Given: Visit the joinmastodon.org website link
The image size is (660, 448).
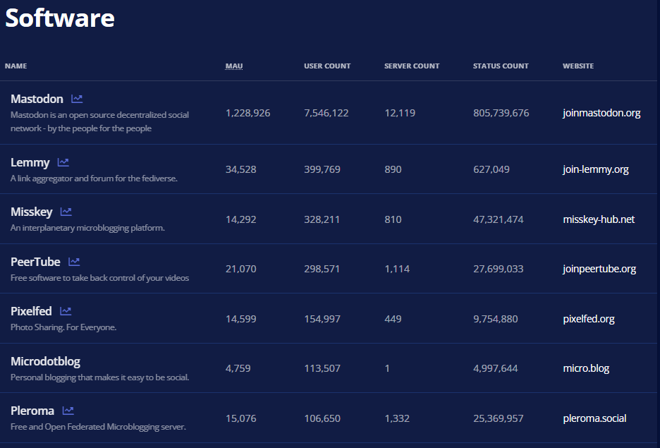Looking at the screenshot, I should pyautogui.click(x=601, y=113).
